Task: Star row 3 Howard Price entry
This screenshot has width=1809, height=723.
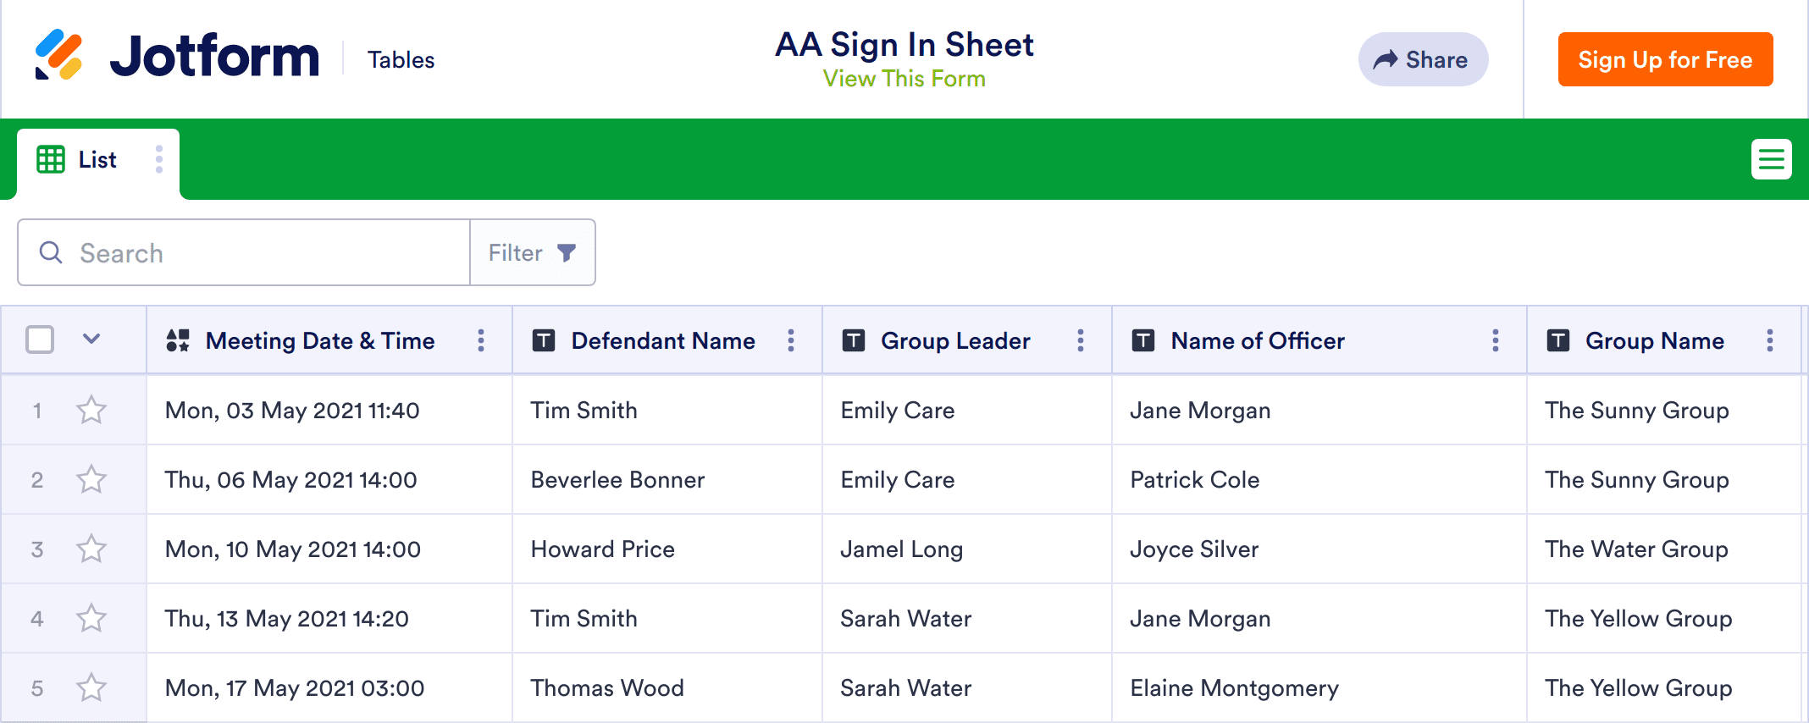Action: (x=91, y=549)
